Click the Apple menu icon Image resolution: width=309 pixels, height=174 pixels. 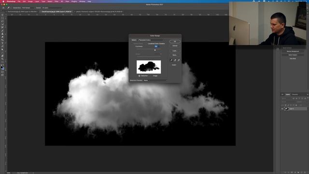[x=3, y=1]
